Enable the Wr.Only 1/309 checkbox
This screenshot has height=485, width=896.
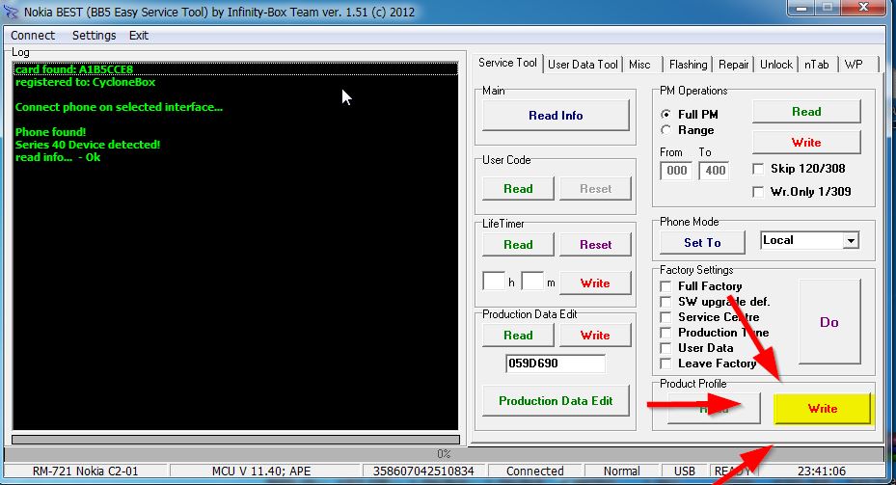click(x=758, y=192)
